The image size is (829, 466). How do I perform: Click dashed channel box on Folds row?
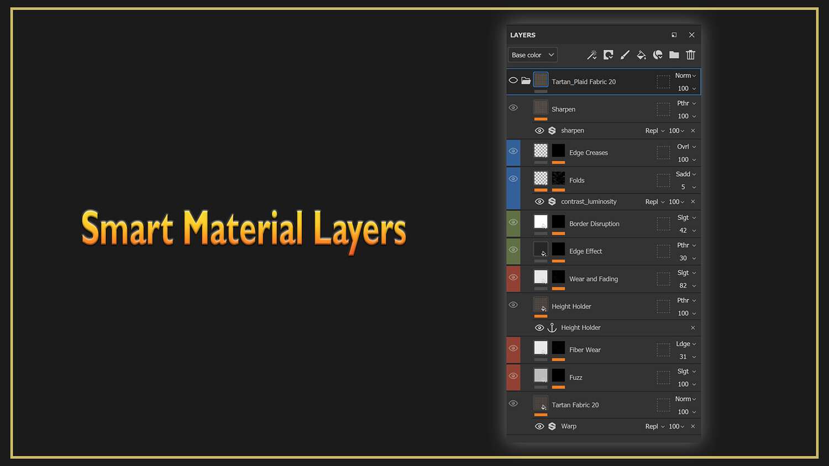point(663,181)
